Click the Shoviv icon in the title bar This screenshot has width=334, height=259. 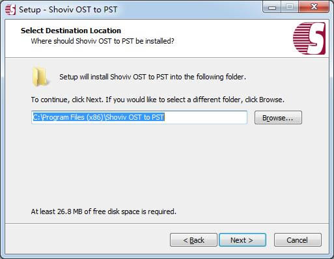pyautogui.click(x=10, y=10)
